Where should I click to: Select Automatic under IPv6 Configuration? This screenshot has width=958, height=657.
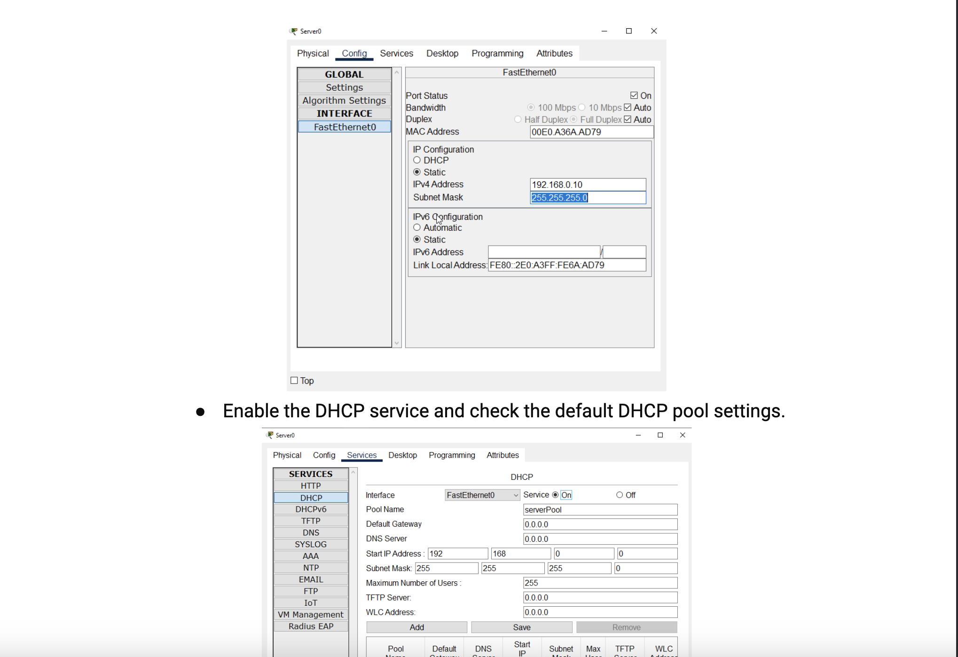(417, 227)
